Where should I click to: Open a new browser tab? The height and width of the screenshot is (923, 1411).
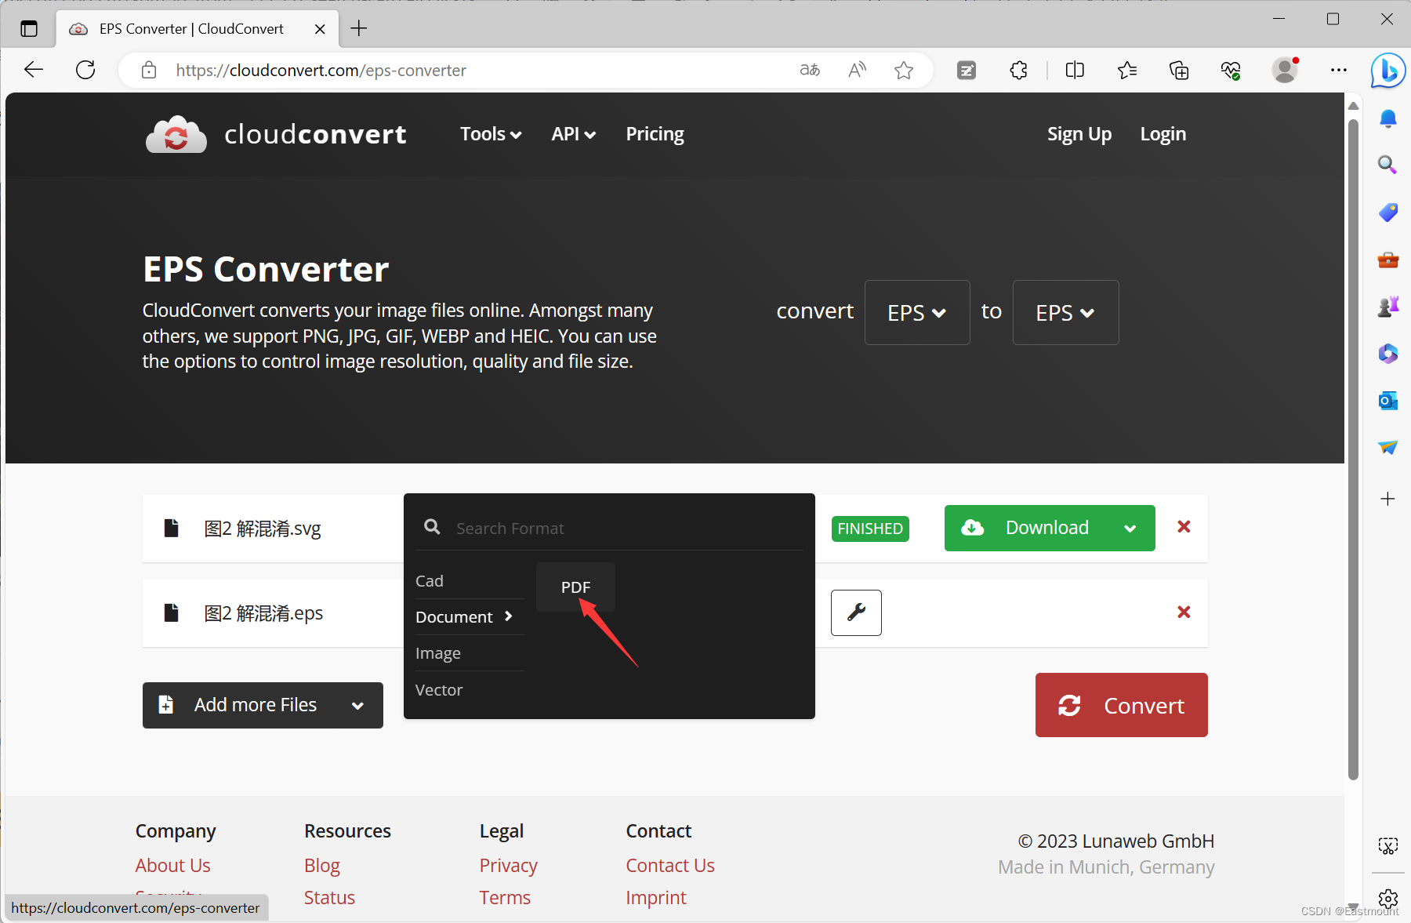click(359, 29)
